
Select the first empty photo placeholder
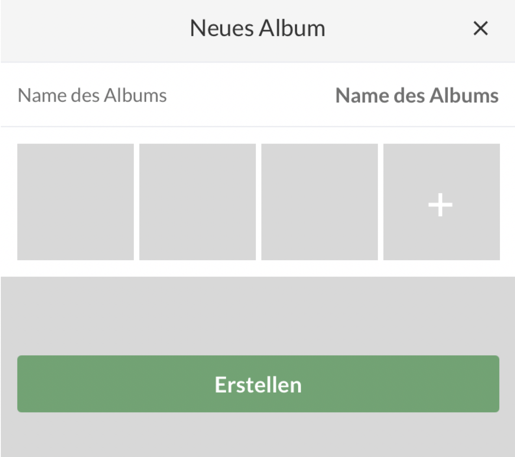[75, 202]
